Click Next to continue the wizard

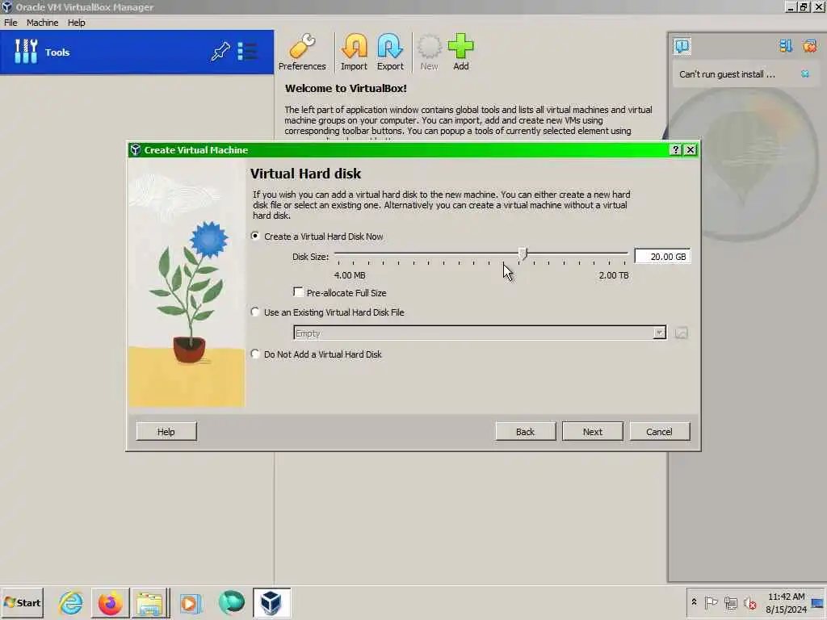pyautogui.click(x=592, y=431)
